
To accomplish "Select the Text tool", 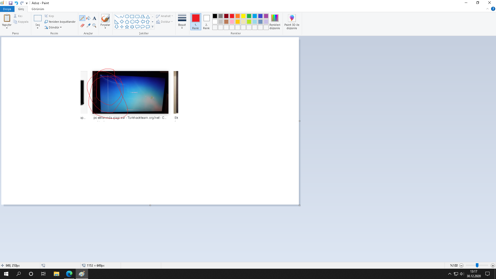I will tap(94, 18).
